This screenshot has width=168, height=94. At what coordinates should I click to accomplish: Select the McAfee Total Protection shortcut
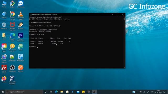click(x=12, y=26)
